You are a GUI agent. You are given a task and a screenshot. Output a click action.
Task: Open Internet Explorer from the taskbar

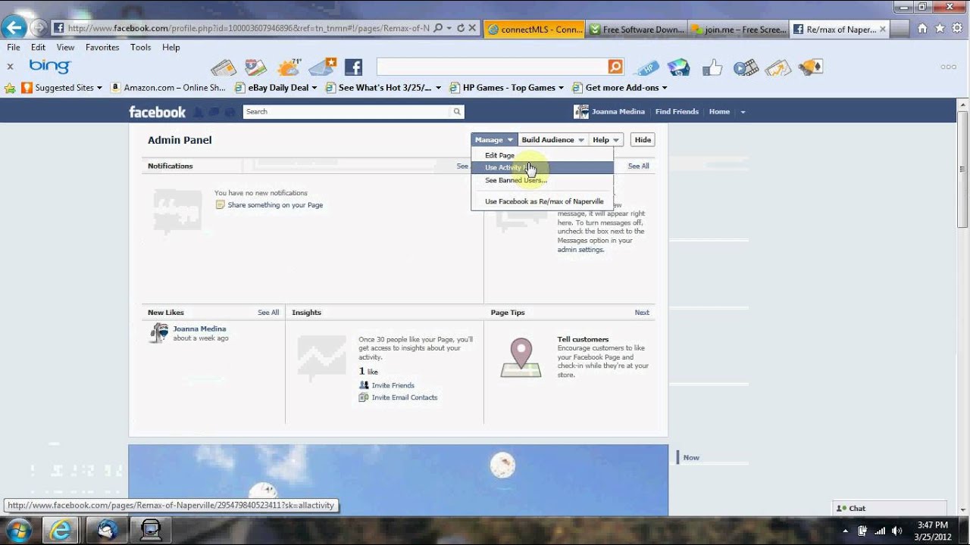(60, 529)
